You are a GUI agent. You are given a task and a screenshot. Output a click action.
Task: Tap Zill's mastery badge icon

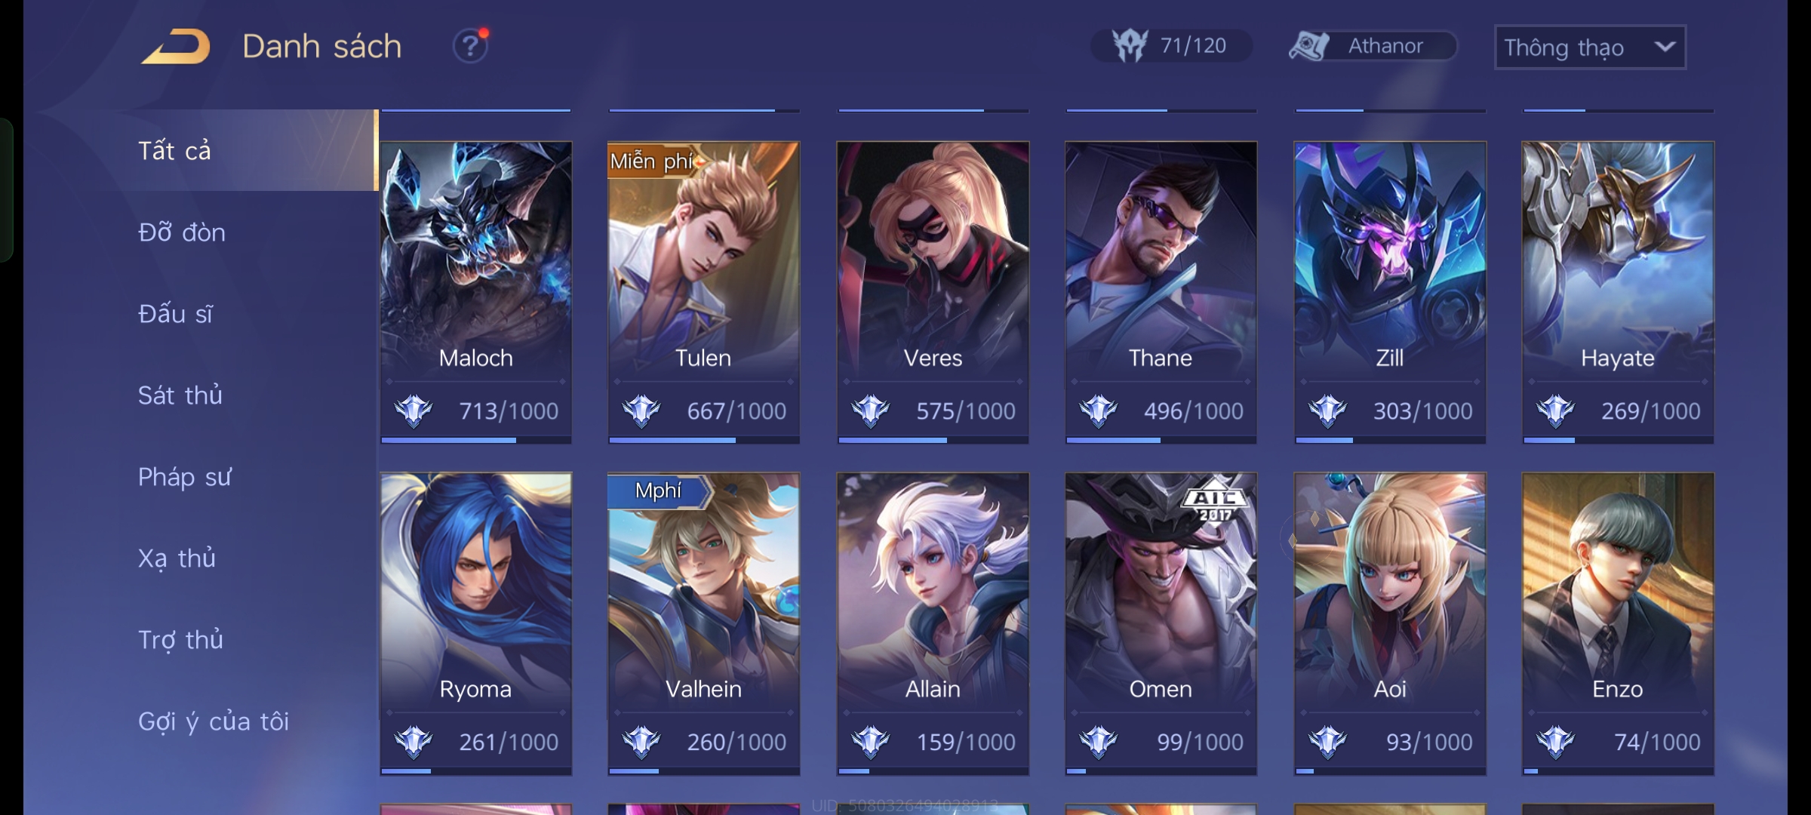tap(1328, 411)
